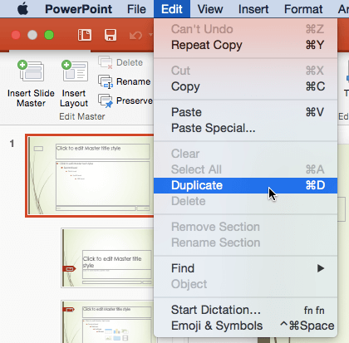Click the green zoom window button
This screenshot has width=349, height=343.
(x=49, y=35)
